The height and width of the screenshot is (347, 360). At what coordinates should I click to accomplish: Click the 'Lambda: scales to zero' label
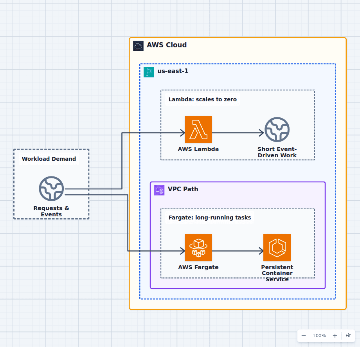click(x=203, y=99)
